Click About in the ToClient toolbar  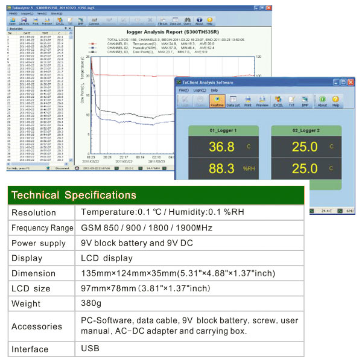[x=322, y=101]
